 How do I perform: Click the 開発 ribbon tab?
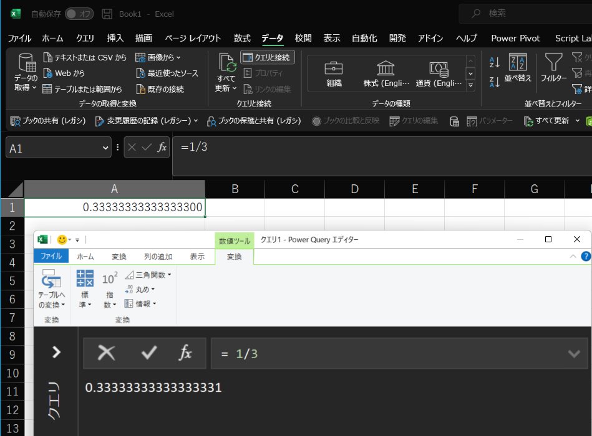397,38
